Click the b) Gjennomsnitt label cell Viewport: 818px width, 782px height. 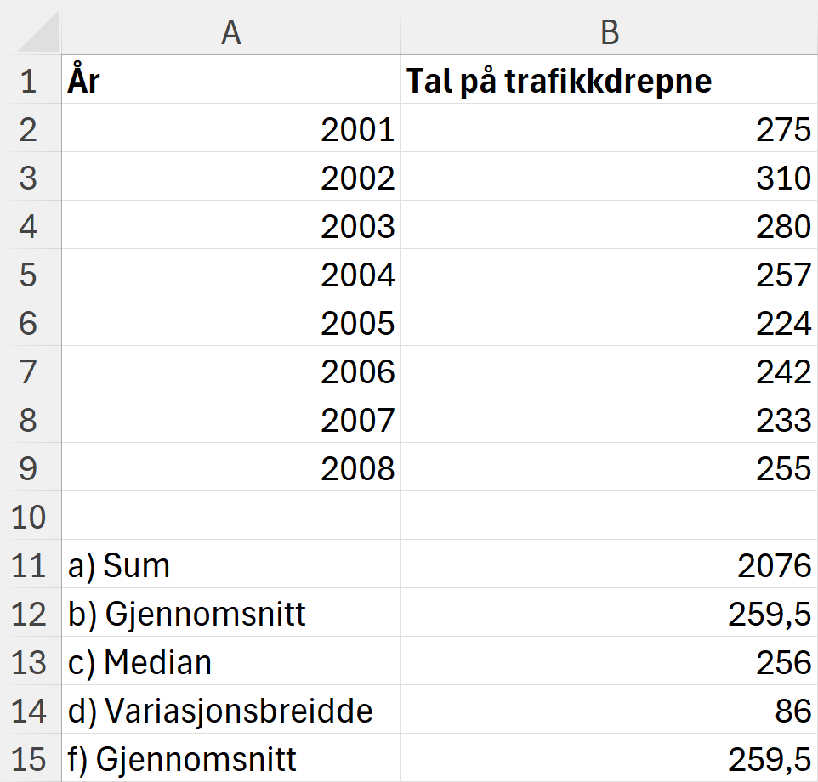tap(230, 614)
